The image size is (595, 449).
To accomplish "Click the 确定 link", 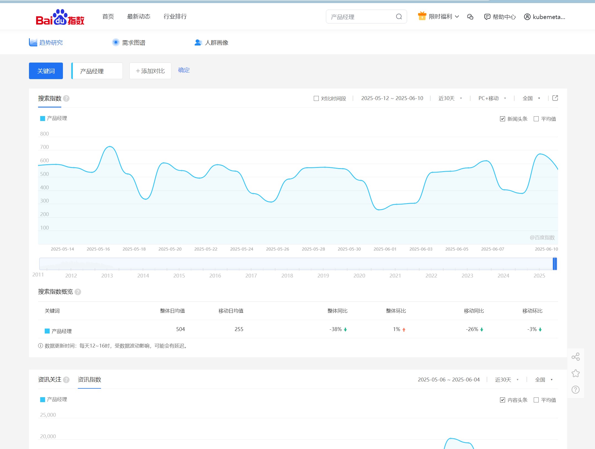I will 184,70.
